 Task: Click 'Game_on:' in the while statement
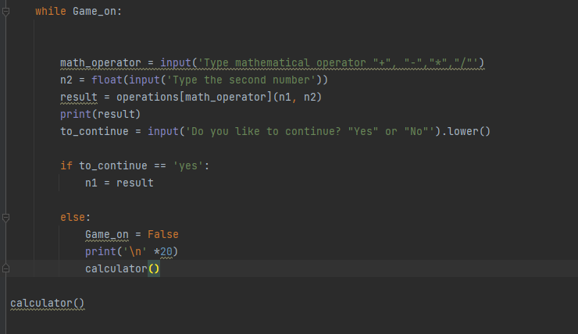97,12
